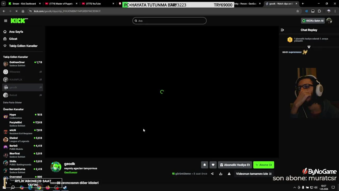
Task: Open the hamburger sidebar menu
Action: [x=6, y=21]
